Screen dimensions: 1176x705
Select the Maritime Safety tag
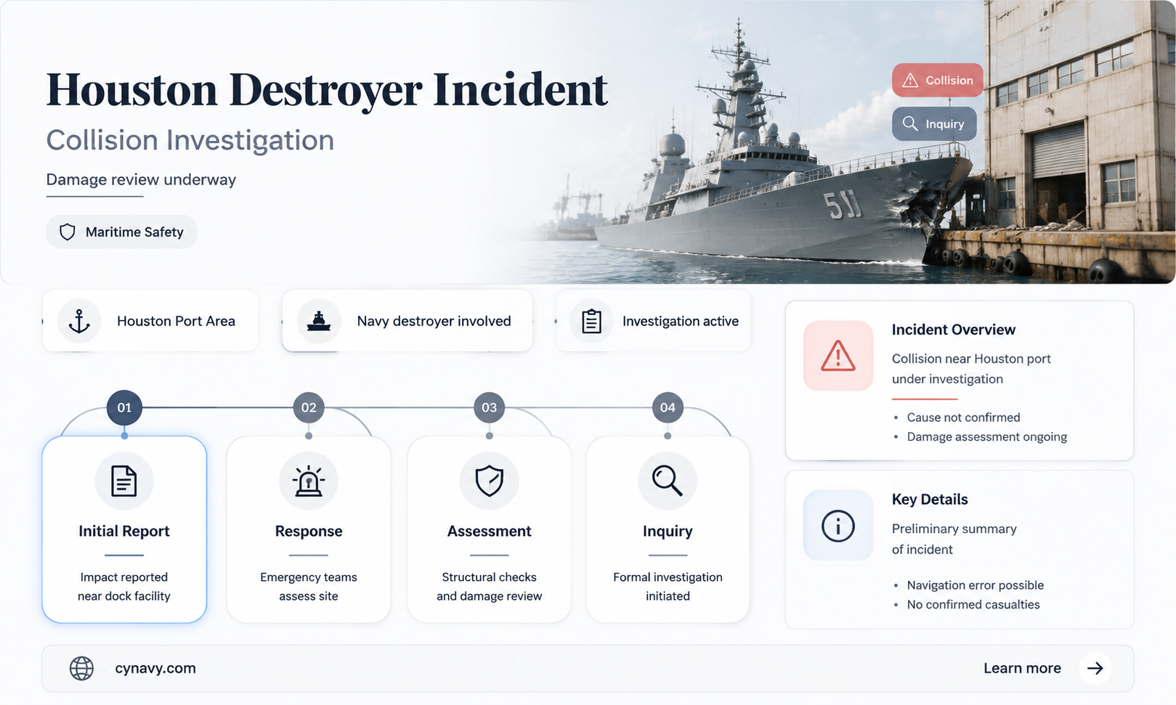click(x=121, y=232)
